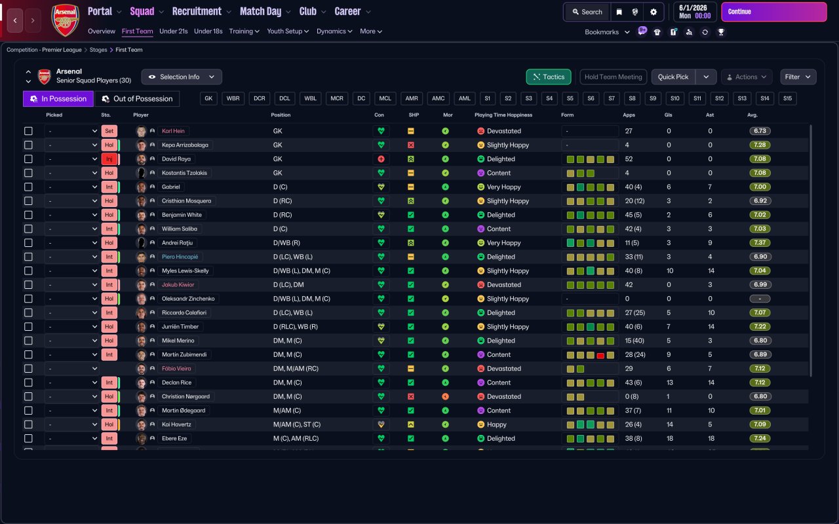Click Gabriel's Very Happy face icon
Image resolution: width=839 pixels, height=524 pixels.
tap(480, 187)
